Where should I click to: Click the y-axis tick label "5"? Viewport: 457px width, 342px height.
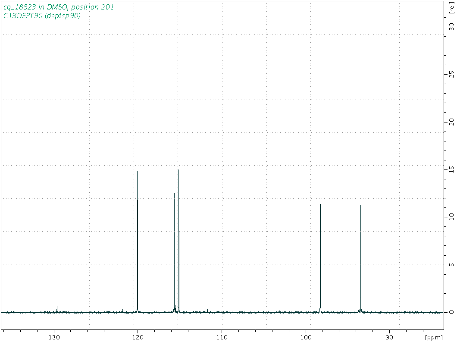click(451, 264)
